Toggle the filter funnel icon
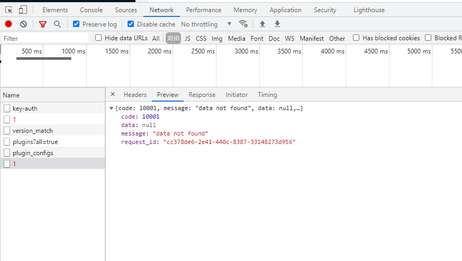462x261 pixels. click(43, 24)
